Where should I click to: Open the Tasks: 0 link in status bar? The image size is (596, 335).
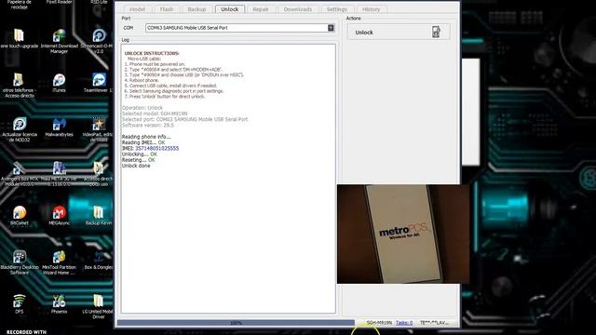pyautogui.click(x=404, y=323)
